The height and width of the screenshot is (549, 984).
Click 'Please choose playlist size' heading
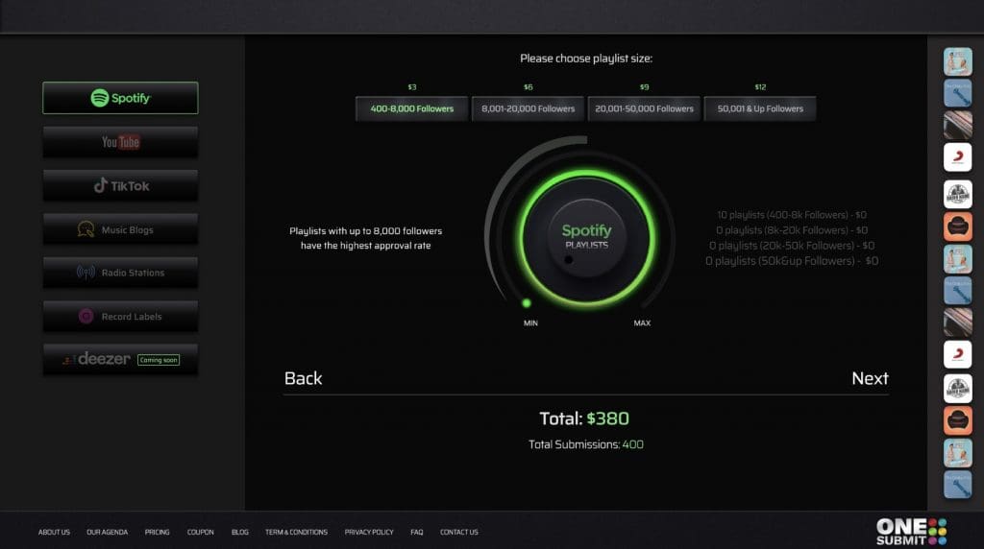pyautogui.click(x=586, y=59)
